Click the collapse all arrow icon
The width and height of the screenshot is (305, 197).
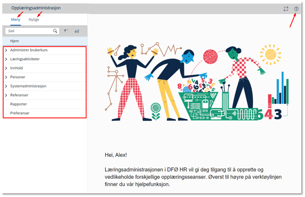click(x=66, y=31)
